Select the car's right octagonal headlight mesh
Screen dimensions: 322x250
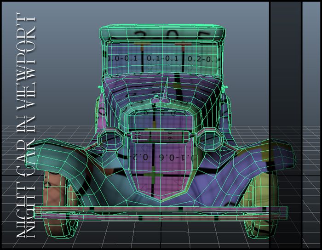210,139
